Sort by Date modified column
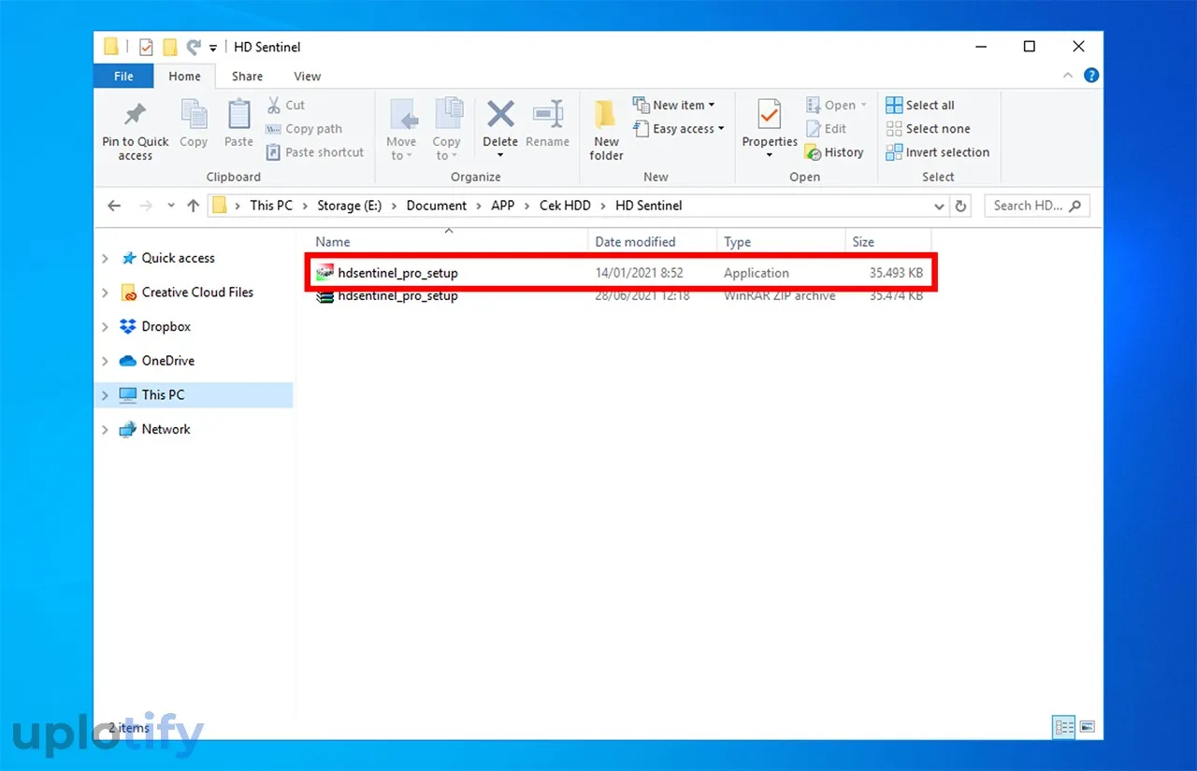 [x=653, y=242]
